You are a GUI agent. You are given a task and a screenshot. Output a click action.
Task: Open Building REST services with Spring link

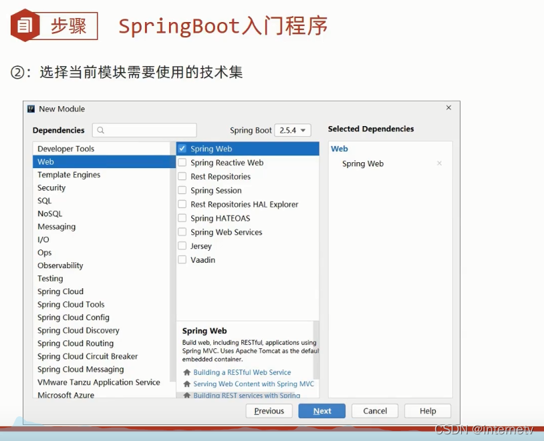click(x=247, y=395)
